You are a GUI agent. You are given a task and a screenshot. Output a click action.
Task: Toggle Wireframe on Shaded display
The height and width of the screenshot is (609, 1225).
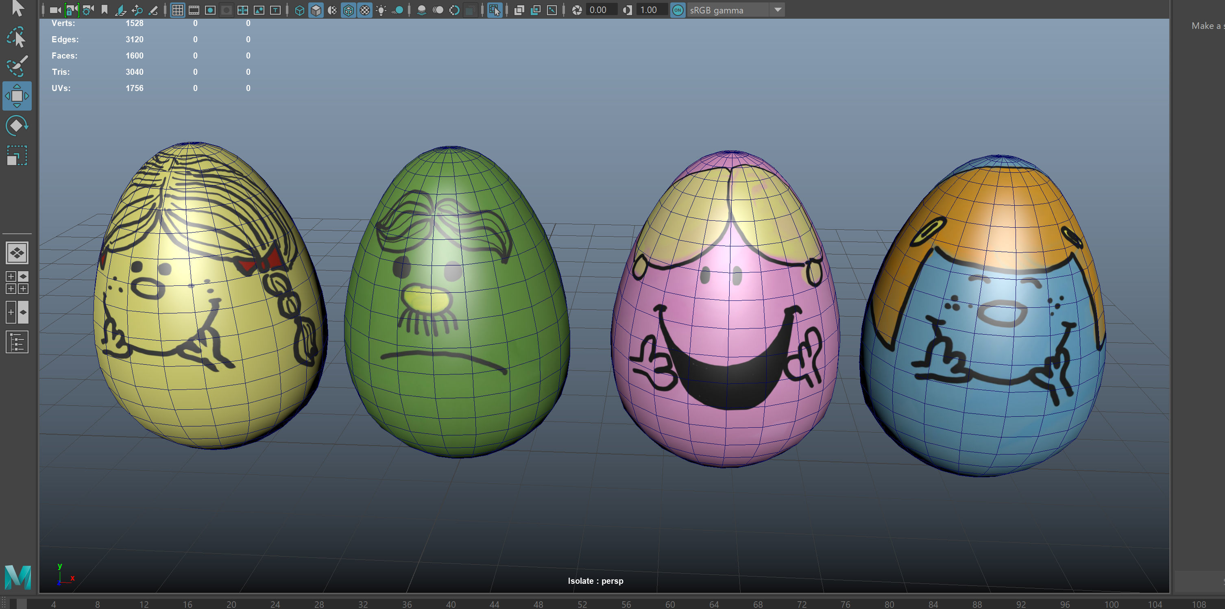pyautogui.click(x=349, y=10)
